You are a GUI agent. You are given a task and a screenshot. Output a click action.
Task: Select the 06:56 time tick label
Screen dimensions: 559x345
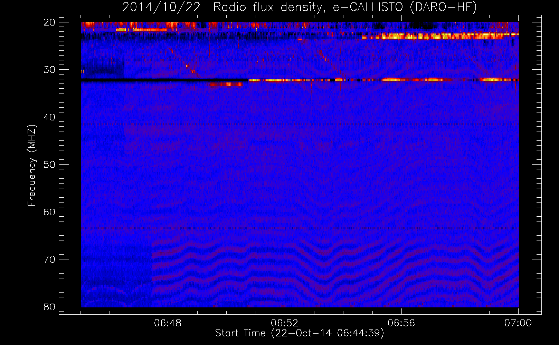(401, 323)
